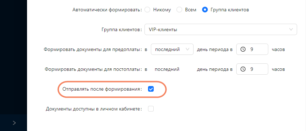Click the clock icon in prepayment hours field

click(243, 49)
